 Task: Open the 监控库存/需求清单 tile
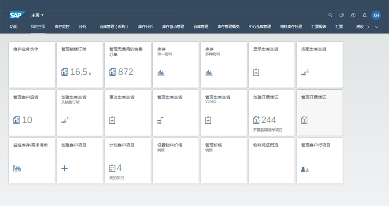(31, 160)
